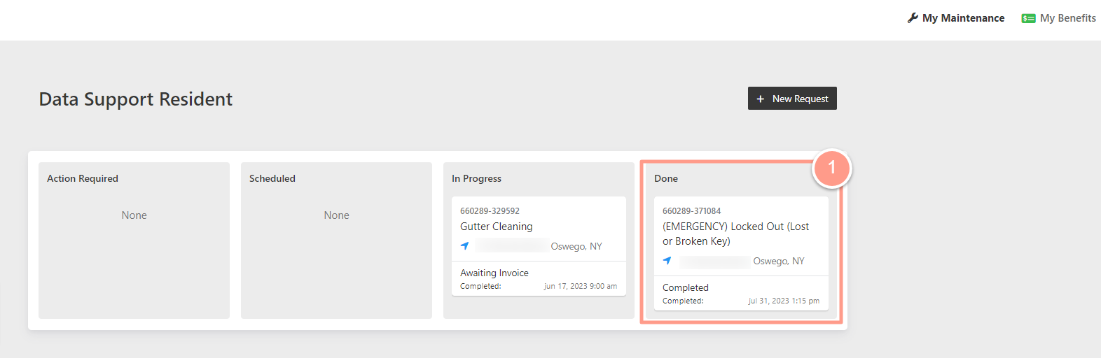This screenshot has width=1101, height=358.
Task: Open the My Maintenance menu item
Action: (x=956, y=18)
